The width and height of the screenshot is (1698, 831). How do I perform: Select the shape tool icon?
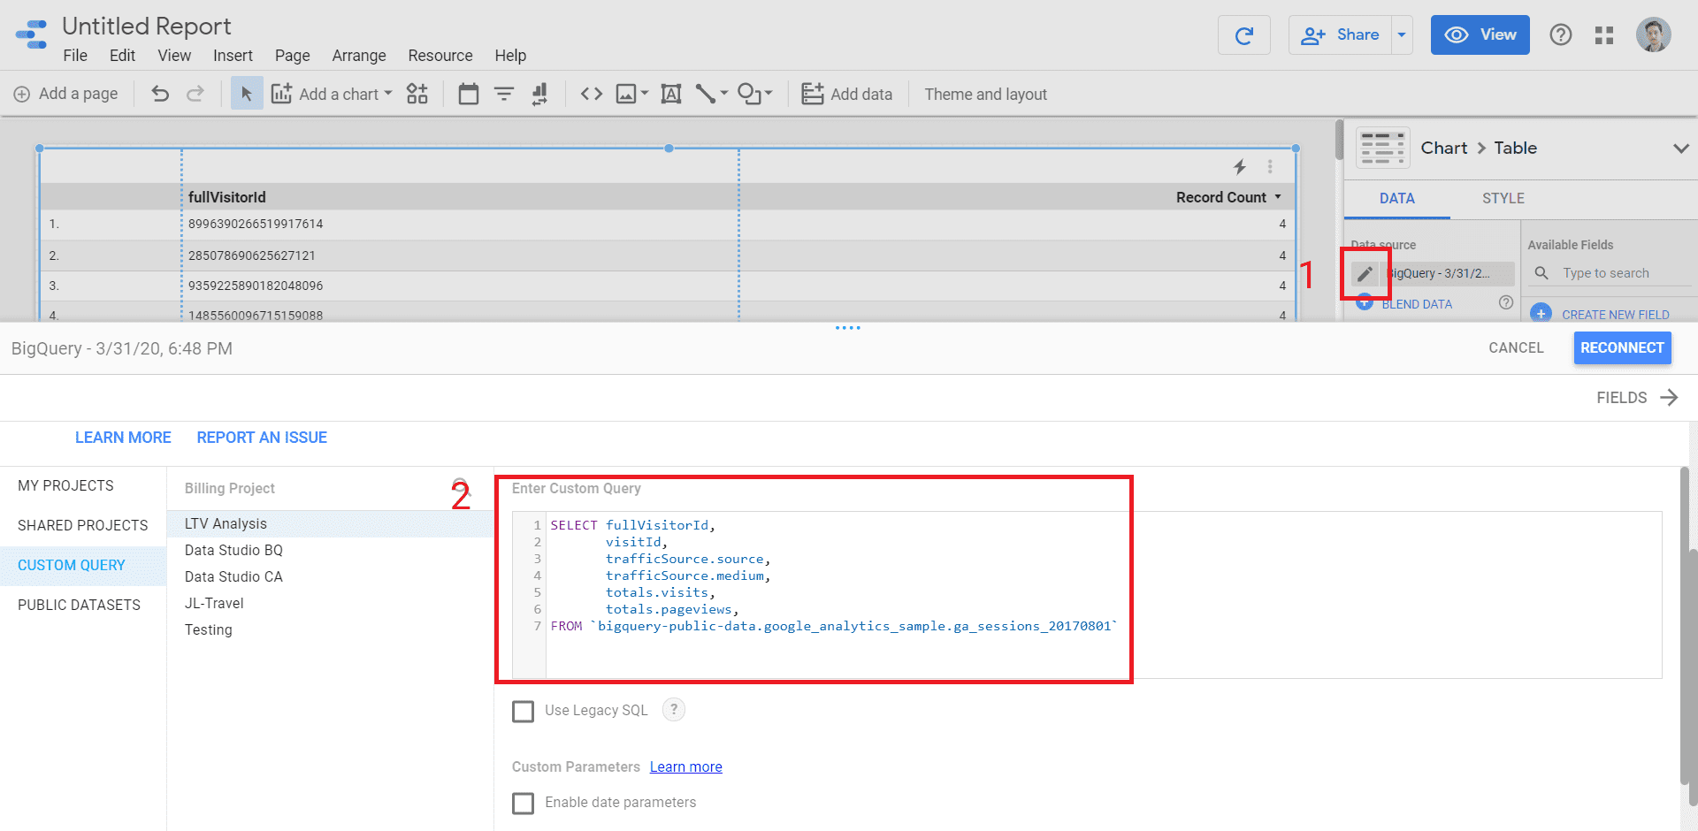pyautogui.click(x=749, y=94)
